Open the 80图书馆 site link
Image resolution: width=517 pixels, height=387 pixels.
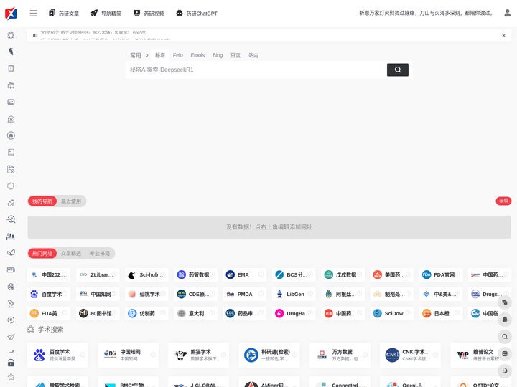[x=98, y=314]
